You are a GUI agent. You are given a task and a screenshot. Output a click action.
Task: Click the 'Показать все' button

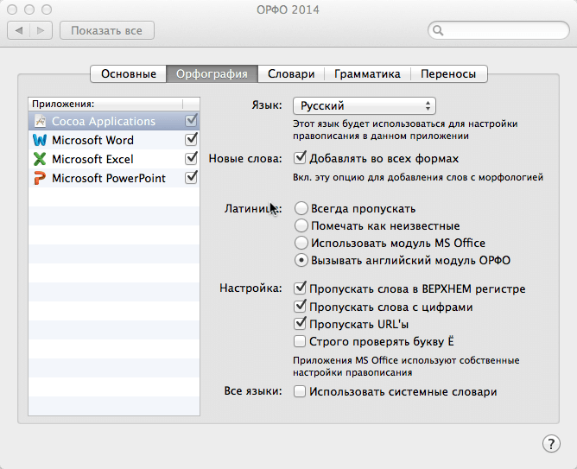click(x=107, y=30)
